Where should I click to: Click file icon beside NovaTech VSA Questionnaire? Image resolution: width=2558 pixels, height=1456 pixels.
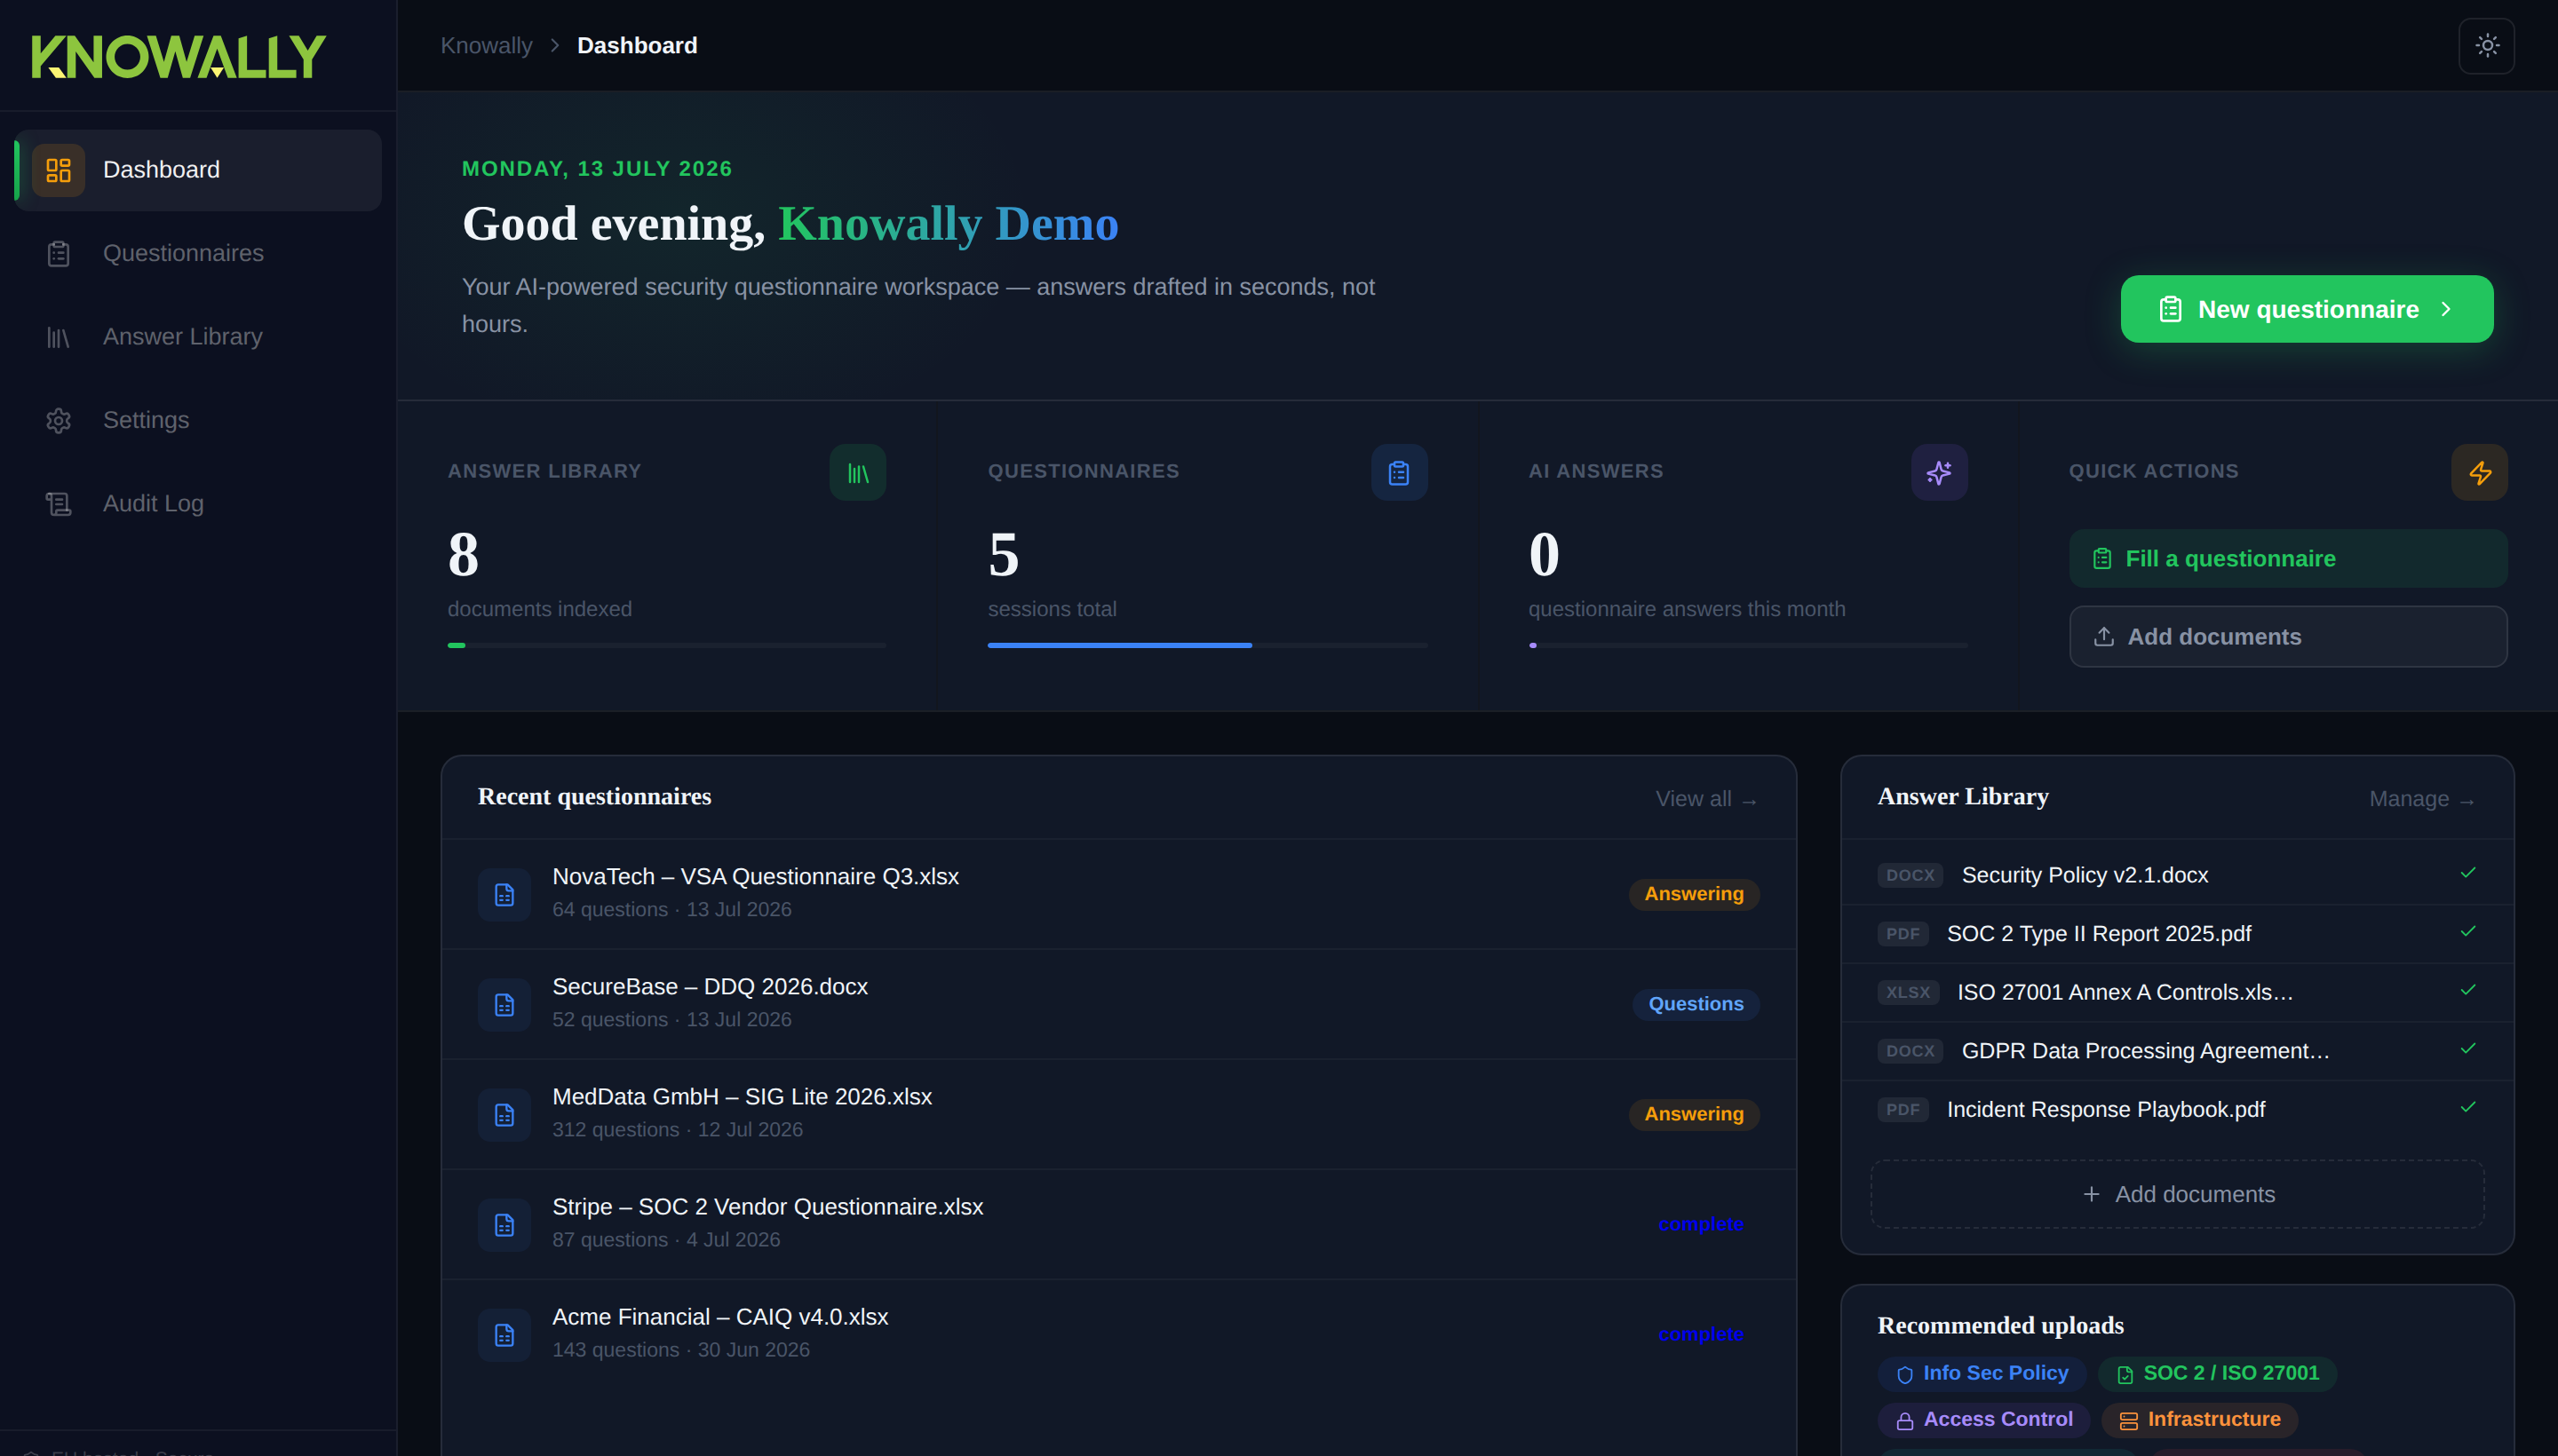(504, 895)
